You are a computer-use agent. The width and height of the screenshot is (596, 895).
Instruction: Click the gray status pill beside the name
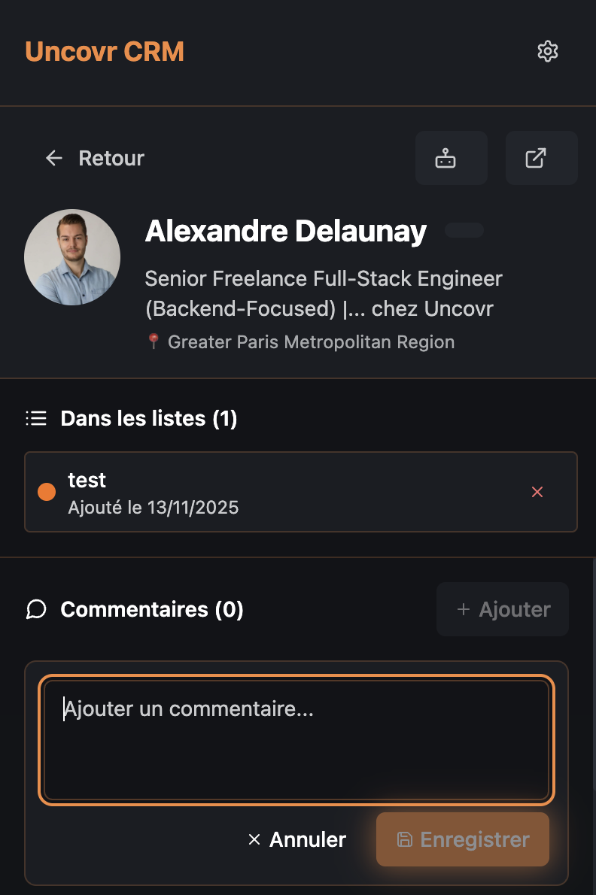[x=464, y=230]
